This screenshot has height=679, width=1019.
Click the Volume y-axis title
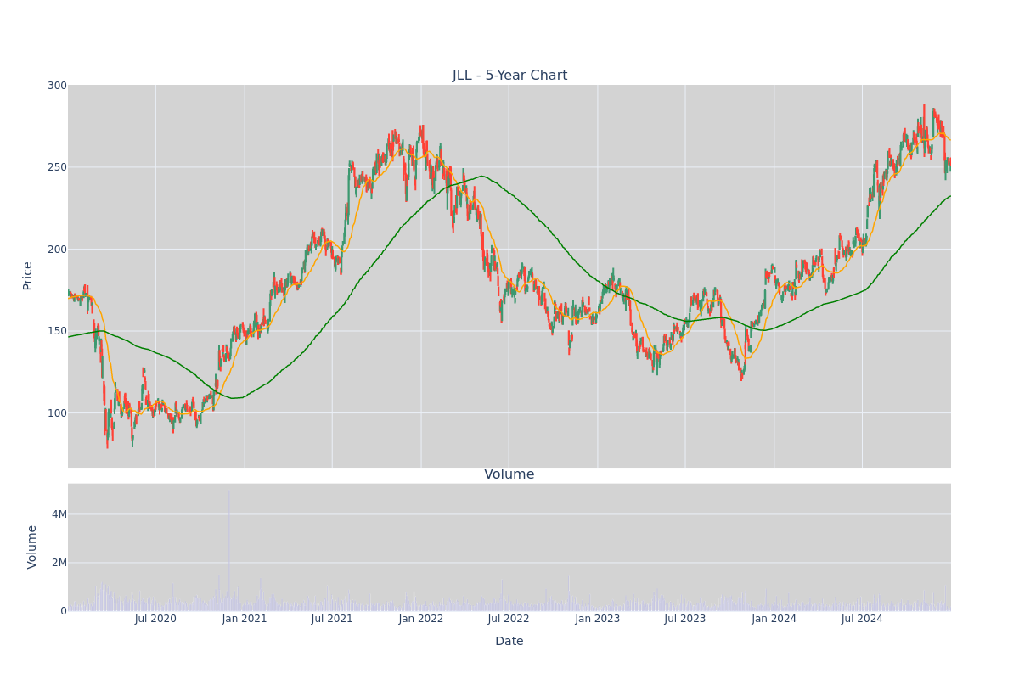click(x=32, y=547)
